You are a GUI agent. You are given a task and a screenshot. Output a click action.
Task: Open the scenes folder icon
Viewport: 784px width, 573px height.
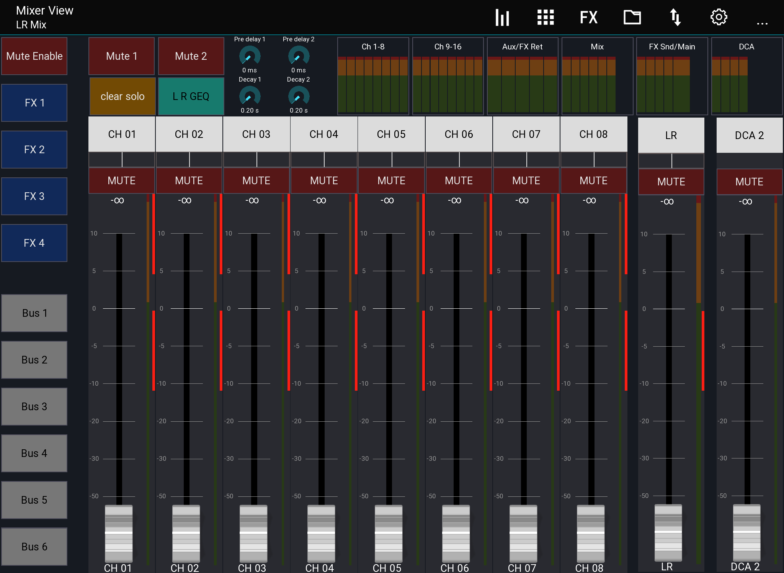[x=632, y=17]
